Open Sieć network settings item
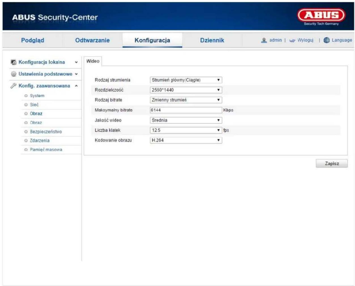This screenshot has height=286, width=355. coord(34,105)
